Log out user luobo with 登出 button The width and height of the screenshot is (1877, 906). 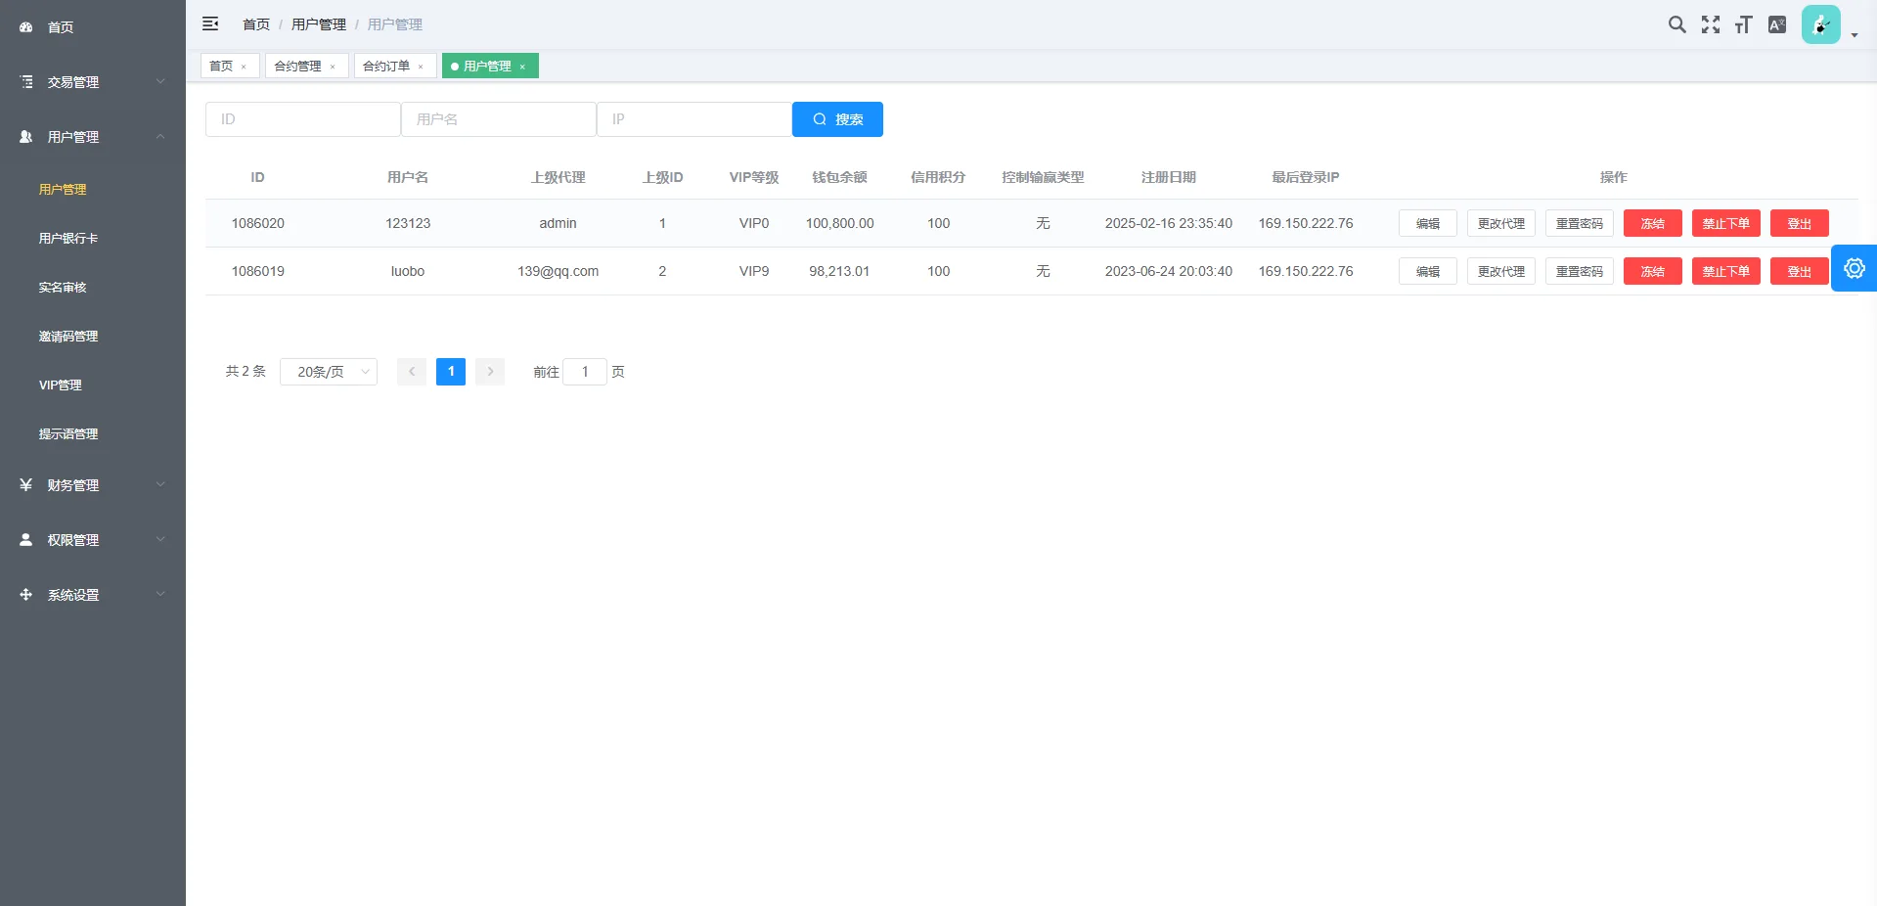click(x=1799, y=271)
